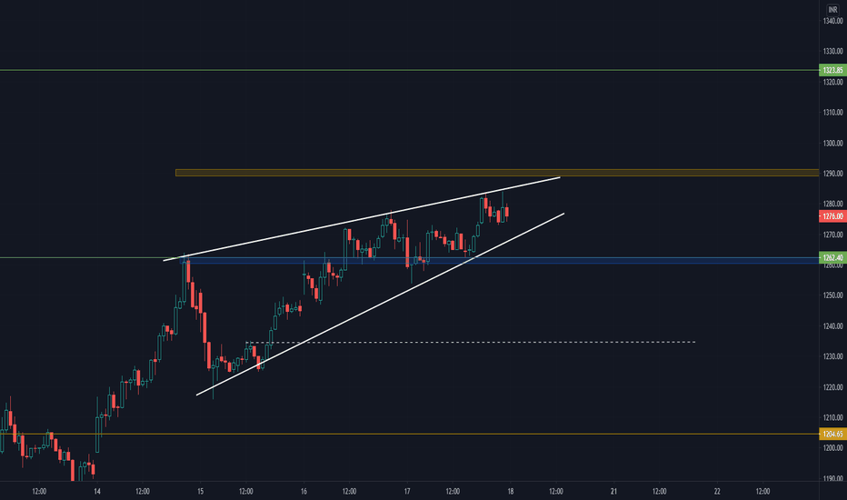
Task: Select the upper white wedge trendline
Action: point(362,219)
